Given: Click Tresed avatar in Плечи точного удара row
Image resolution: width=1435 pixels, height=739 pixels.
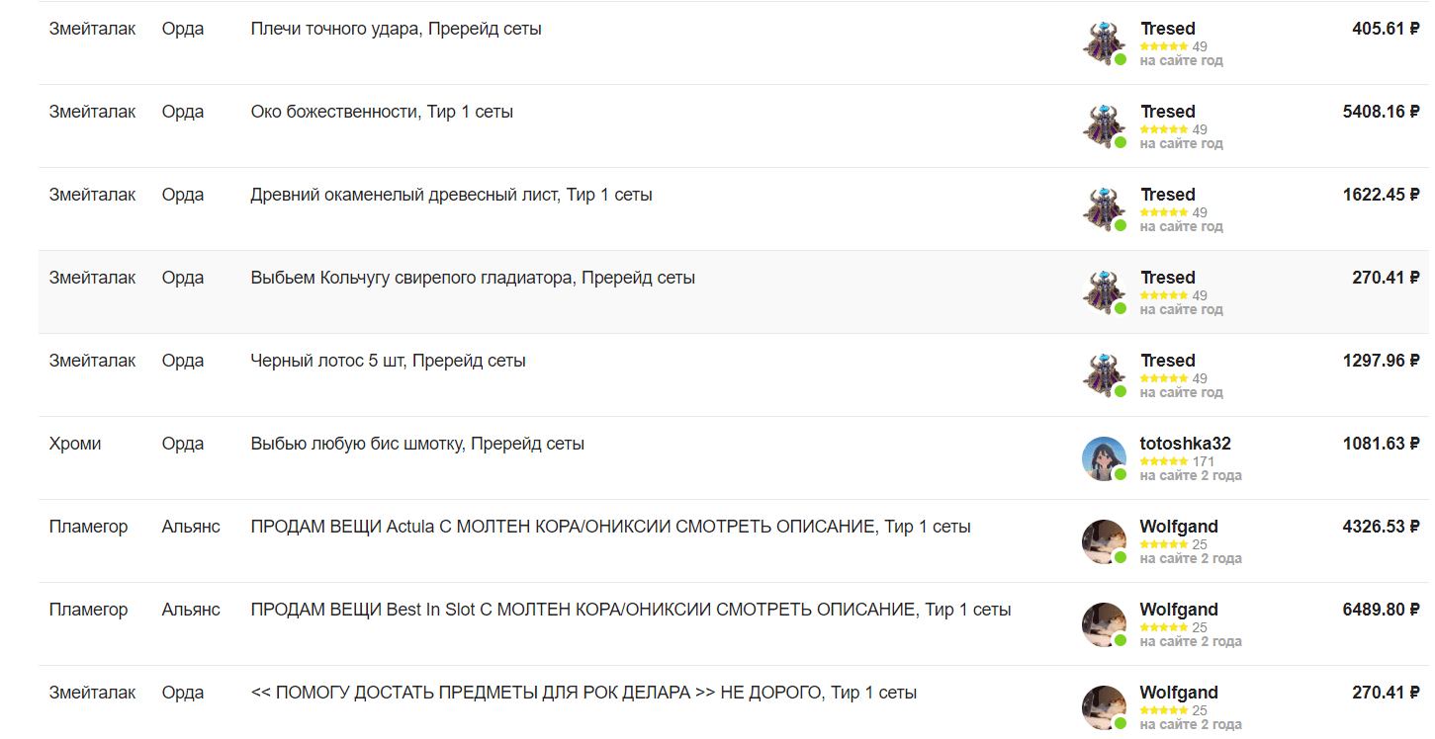Looking at the screenshot, I should tap(1104, 43).
